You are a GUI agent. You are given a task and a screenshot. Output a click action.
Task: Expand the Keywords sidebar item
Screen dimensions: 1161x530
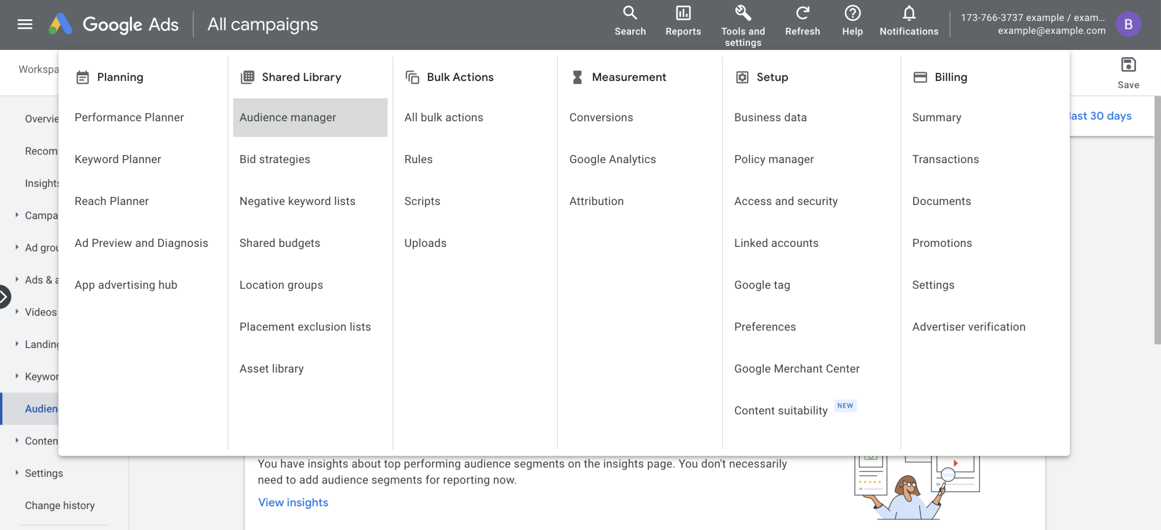point(17,377)
